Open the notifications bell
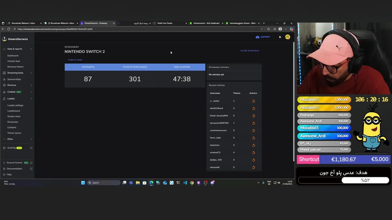The height and width of the screenshot is (220, 392). click(x=280, y=37)
